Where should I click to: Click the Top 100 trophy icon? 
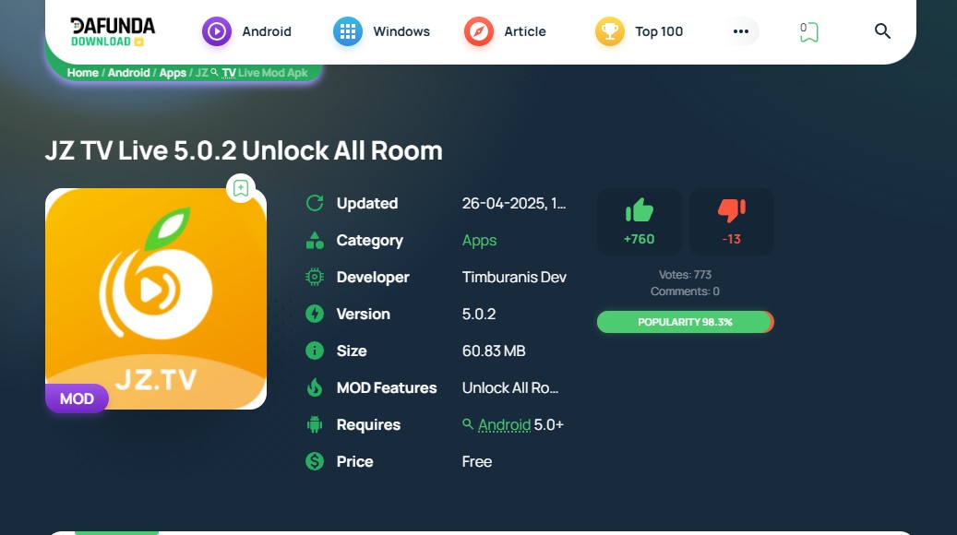pyautogui.click(x=610, y=31)
